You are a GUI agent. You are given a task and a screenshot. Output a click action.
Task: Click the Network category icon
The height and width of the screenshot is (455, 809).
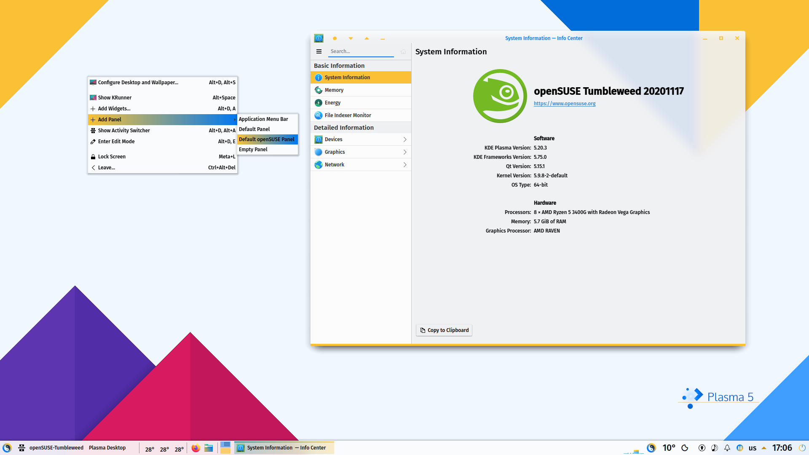pyautogui.click(x=319, y=165)
